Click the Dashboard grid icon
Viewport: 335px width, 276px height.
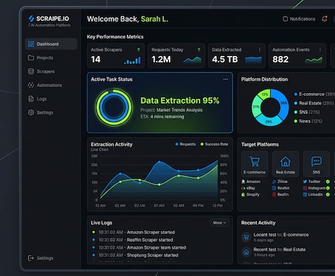pyautogui.click(x=31, y=44)
